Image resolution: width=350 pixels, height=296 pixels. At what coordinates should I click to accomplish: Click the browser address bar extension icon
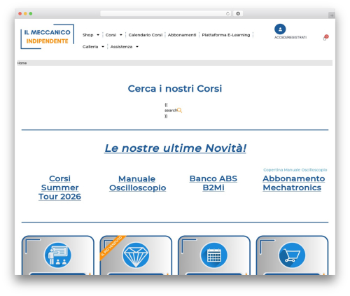click(238, 14)
